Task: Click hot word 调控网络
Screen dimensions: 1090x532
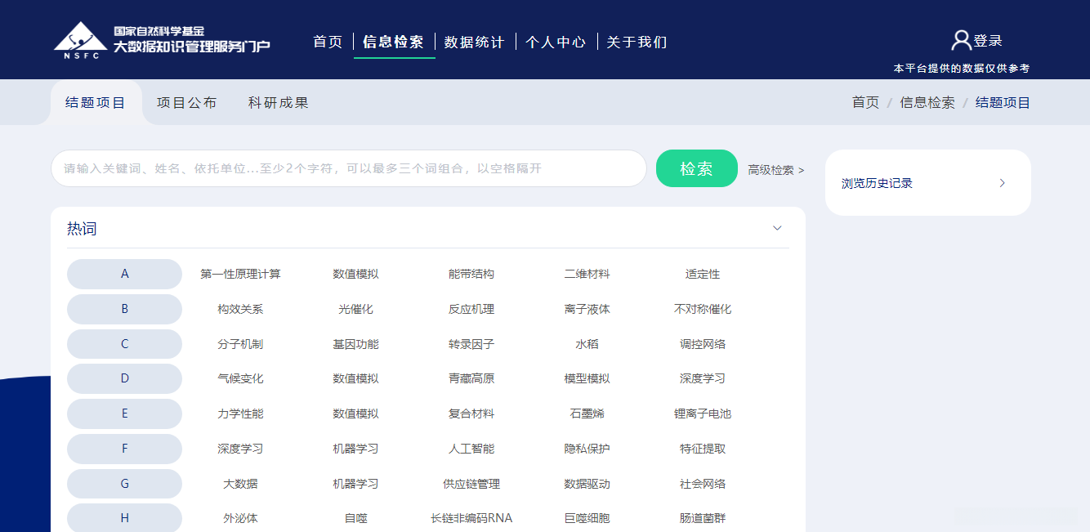Action: click(x=703, y=344)
